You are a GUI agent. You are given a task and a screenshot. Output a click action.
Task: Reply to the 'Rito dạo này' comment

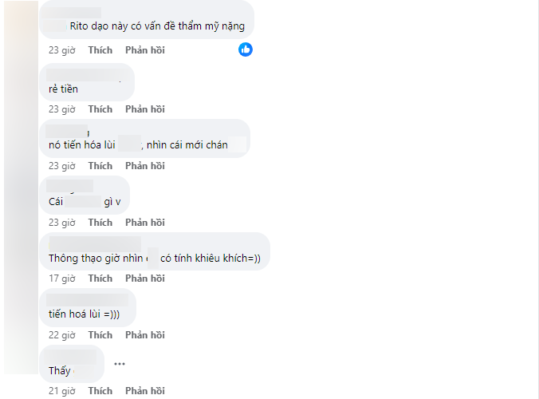click(x=145, y=50)
